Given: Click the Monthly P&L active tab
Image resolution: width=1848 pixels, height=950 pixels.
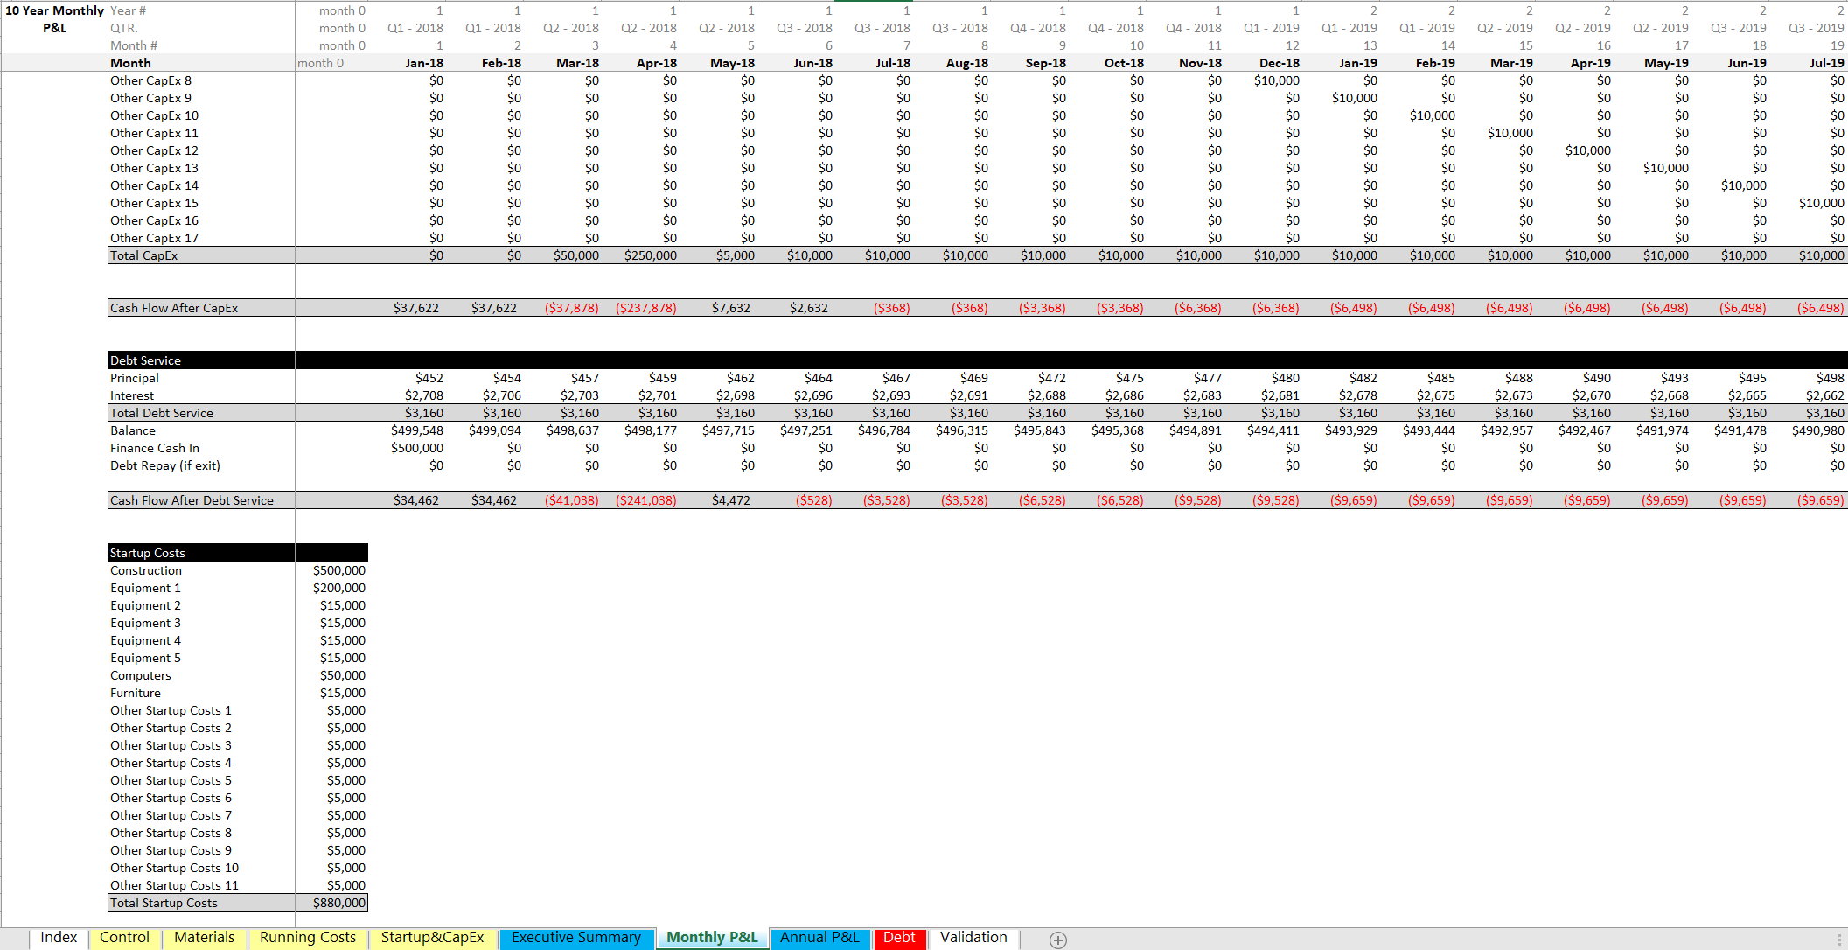Looking at the screenshot, I should click(x=711, y=937).
